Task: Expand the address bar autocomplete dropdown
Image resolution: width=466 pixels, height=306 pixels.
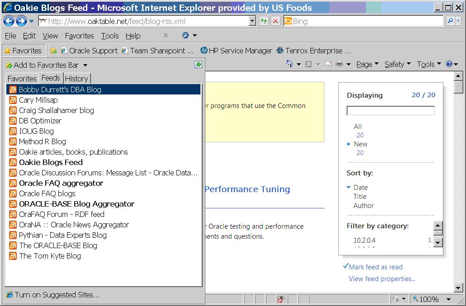Action: coord(252,21)
